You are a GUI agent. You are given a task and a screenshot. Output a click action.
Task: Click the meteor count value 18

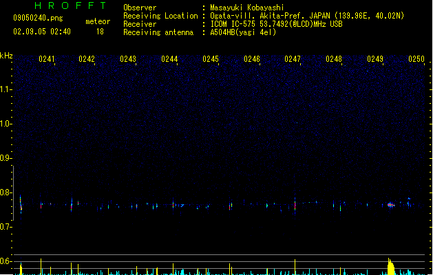100,32
